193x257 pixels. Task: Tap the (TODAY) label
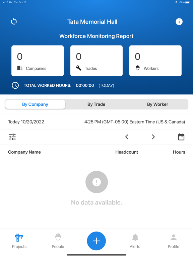tap(106, 86)
